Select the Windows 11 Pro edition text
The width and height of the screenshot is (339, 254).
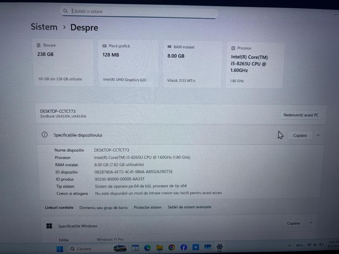pyautogui.click(x=110, y=239)
